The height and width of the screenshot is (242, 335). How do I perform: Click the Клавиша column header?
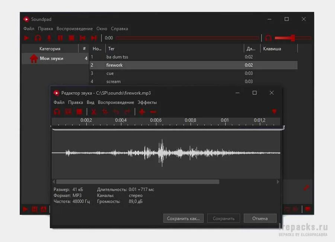[x=278, y=49]
